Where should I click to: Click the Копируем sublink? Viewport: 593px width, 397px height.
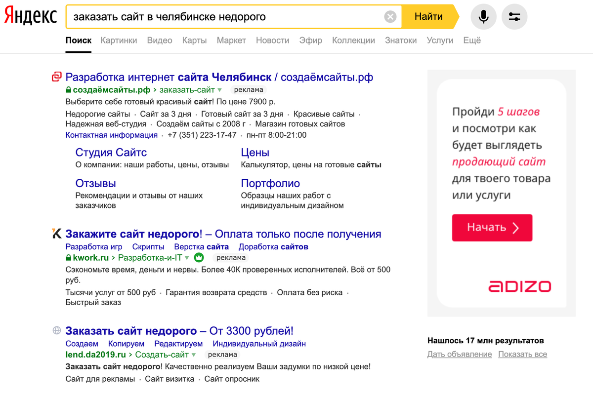pyautogui.click(x=127, y=343)
